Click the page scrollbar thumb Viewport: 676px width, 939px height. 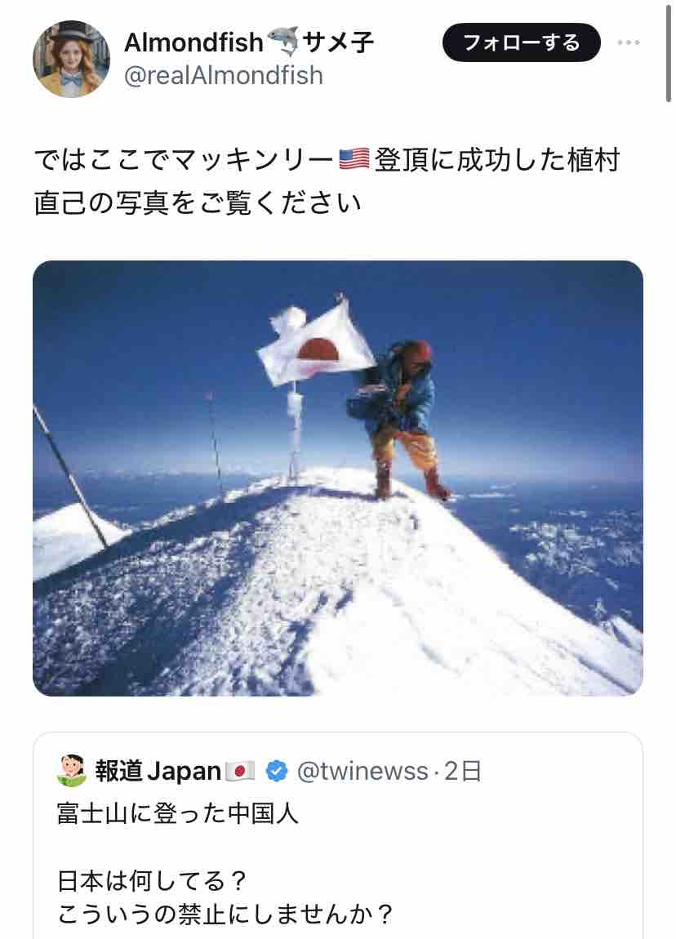coord(668,53)
